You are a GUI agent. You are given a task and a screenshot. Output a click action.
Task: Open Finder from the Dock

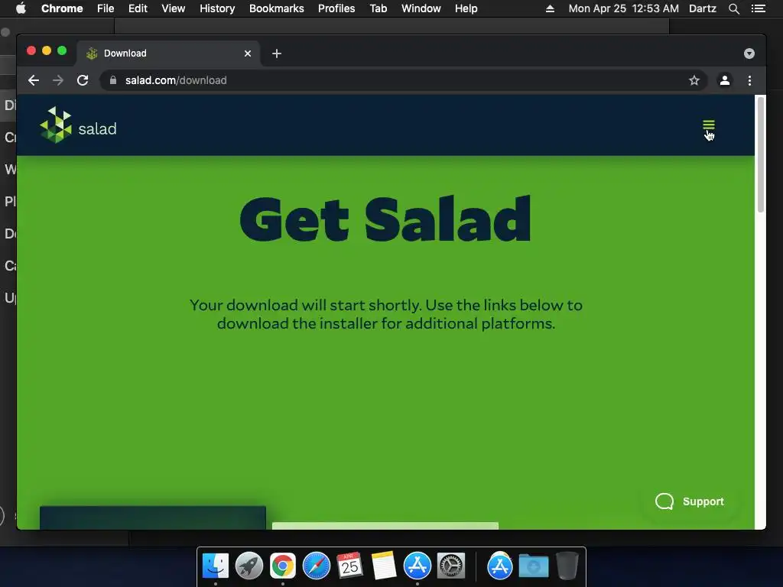215,566
